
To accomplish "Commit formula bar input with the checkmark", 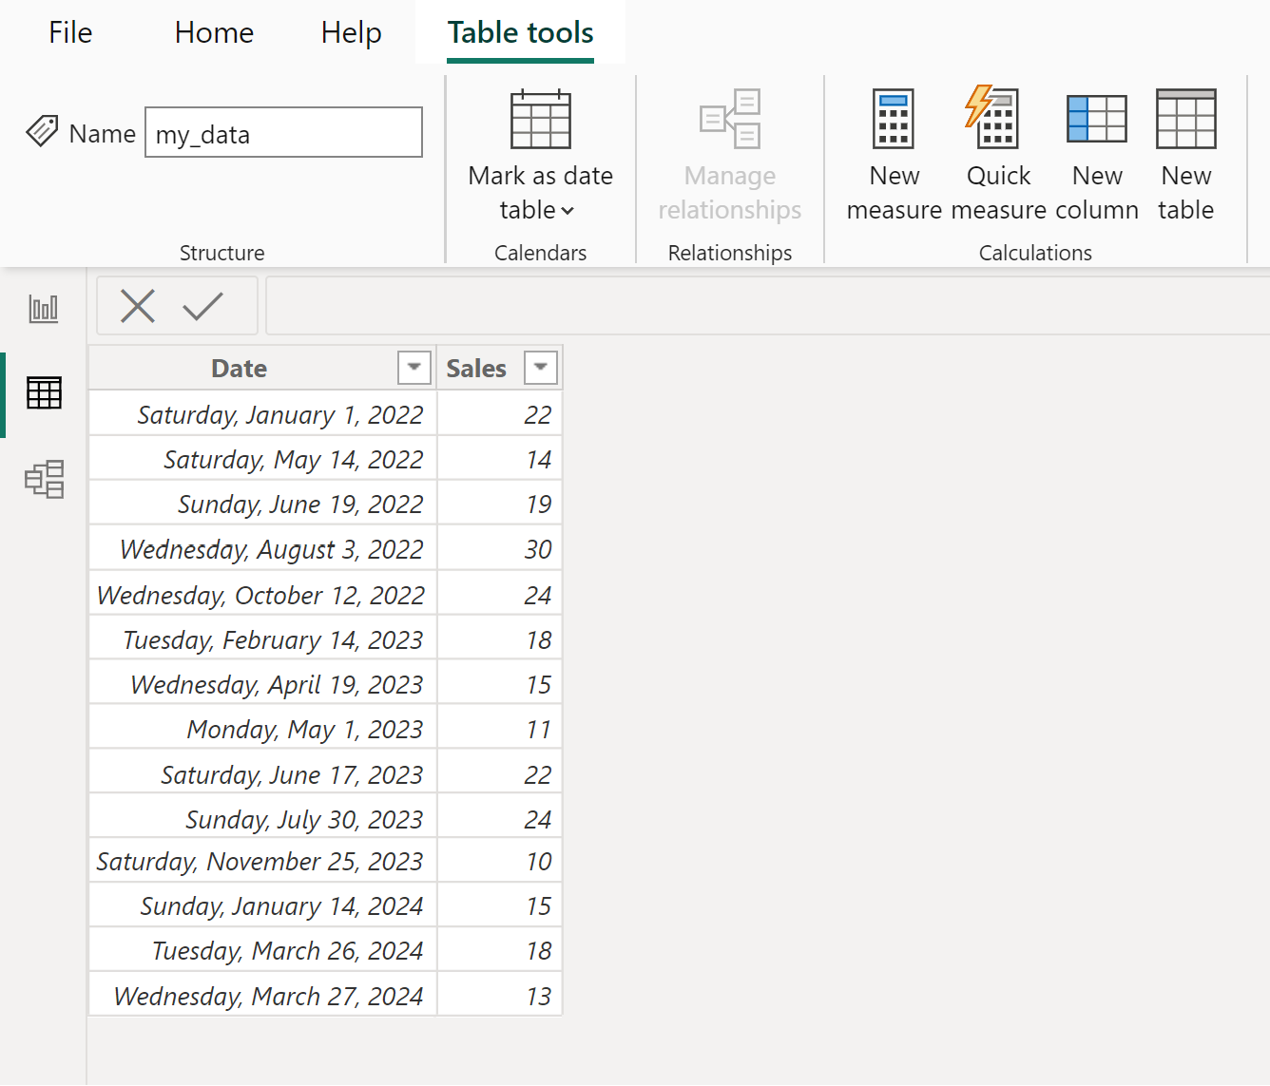I will tap(202, 306).
